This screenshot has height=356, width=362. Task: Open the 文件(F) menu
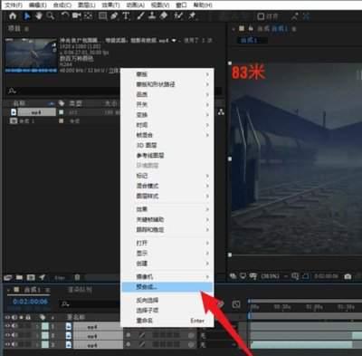point(14,5)
